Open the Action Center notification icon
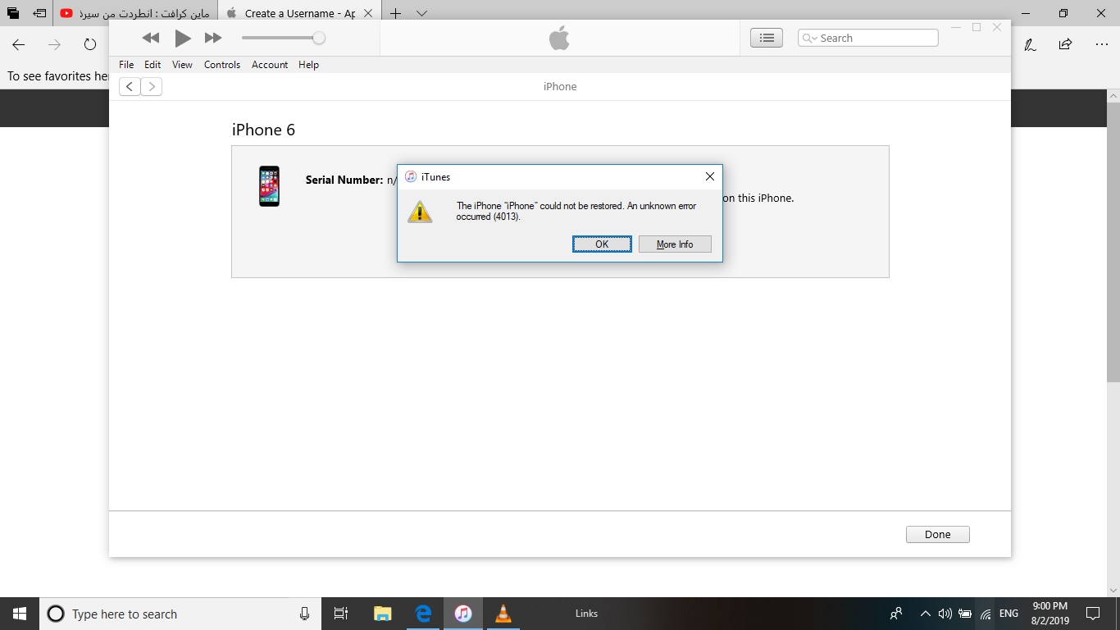The height and width of the screenshot is (630, 1120). [x=1093, y=614]
